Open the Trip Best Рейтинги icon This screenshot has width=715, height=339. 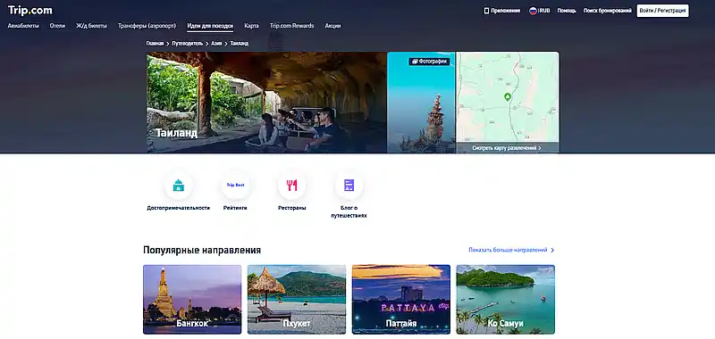235,186
